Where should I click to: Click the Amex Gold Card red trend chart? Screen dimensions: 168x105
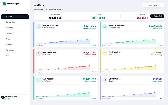[63, 68]
